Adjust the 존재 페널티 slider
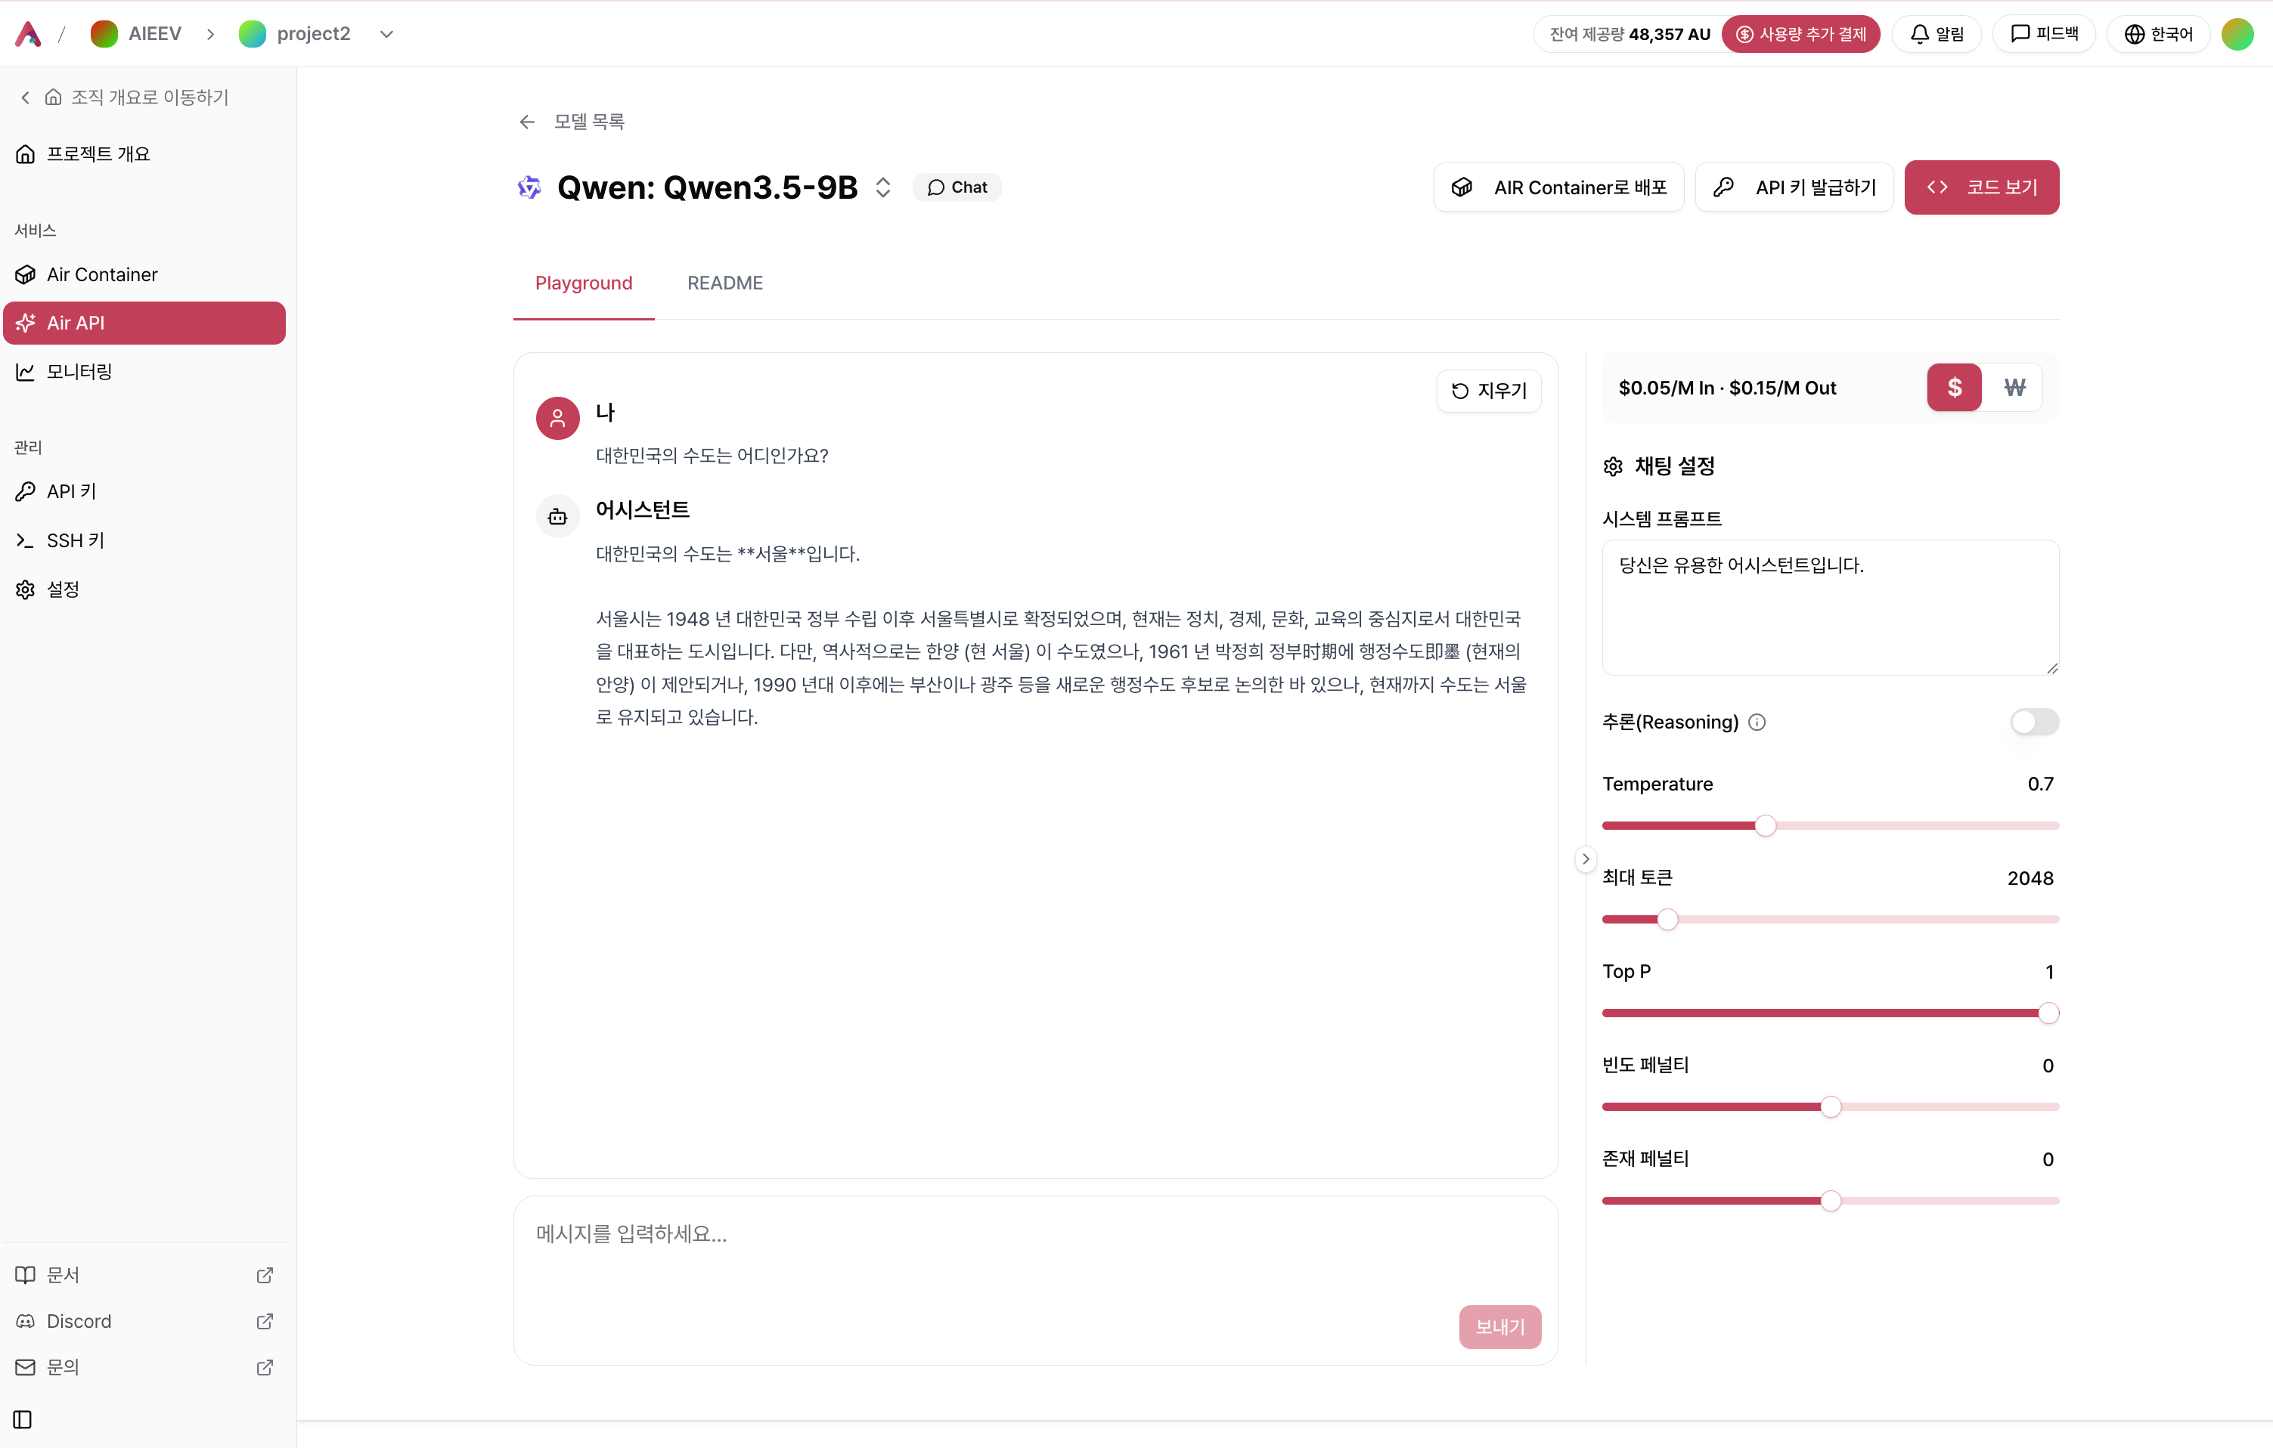This screenshot has width=2273, height=1448. click(1831, 1201)
